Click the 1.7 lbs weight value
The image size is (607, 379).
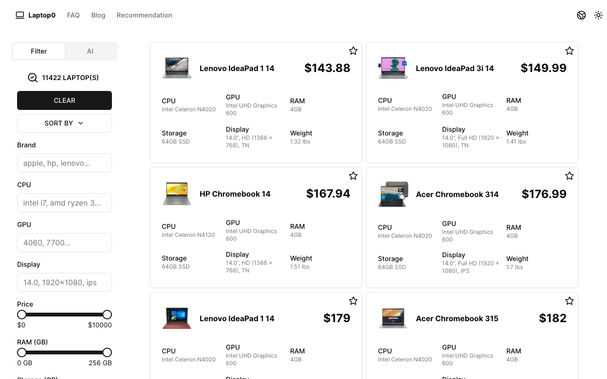click(x=515, y=267)
